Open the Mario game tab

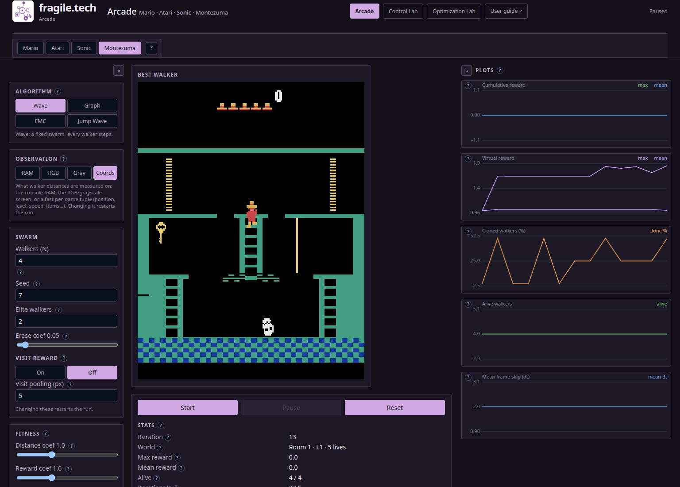click(31, 48)
